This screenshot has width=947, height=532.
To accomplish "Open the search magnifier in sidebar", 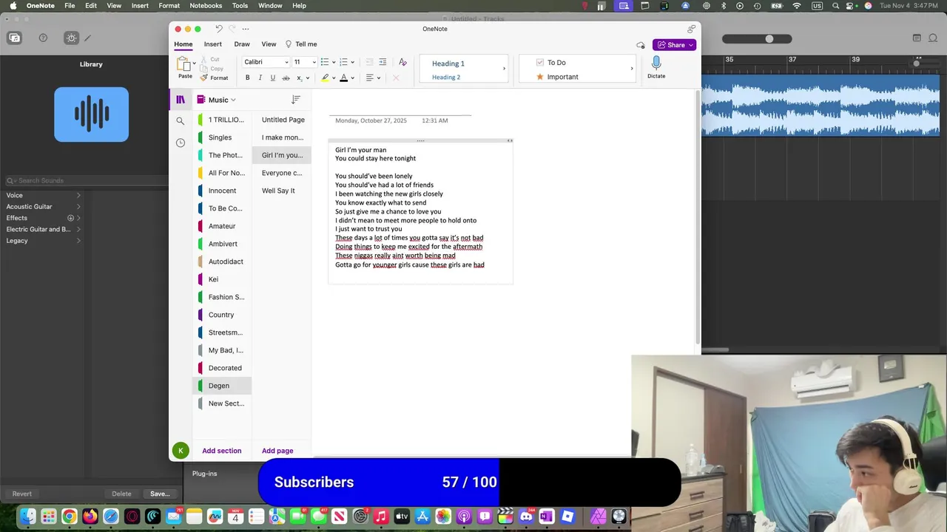I will pyautogui.click(x=181, y=121).
